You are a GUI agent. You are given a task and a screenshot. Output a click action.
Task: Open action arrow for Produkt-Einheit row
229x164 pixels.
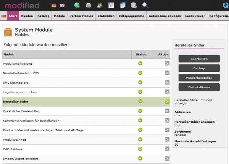167,140
